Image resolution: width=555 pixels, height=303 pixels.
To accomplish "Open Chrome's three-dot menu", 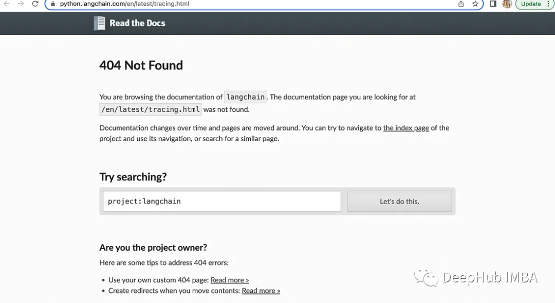I will click(x=548, y=4).
